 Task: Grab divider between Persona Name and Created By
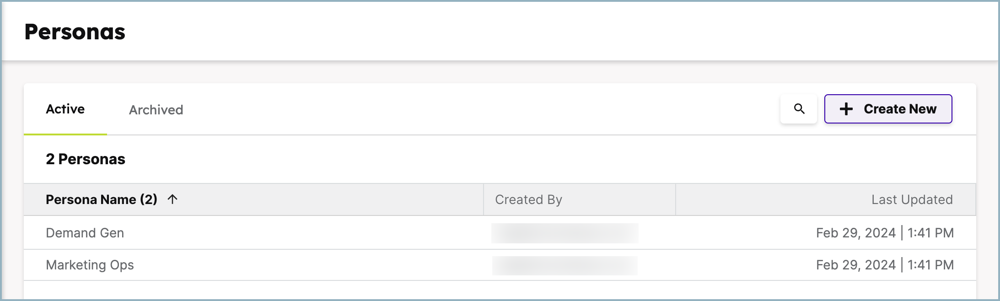(484, 199)
